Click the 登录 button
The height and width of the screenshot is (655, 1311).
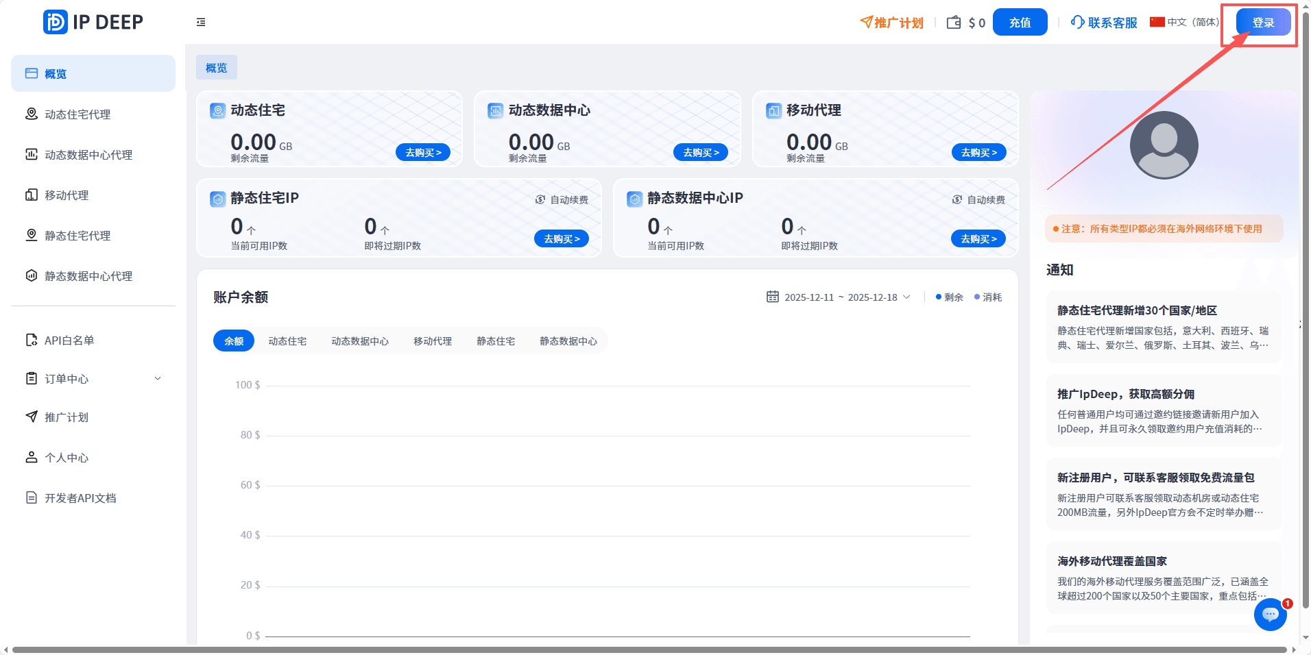[1262, 22]
